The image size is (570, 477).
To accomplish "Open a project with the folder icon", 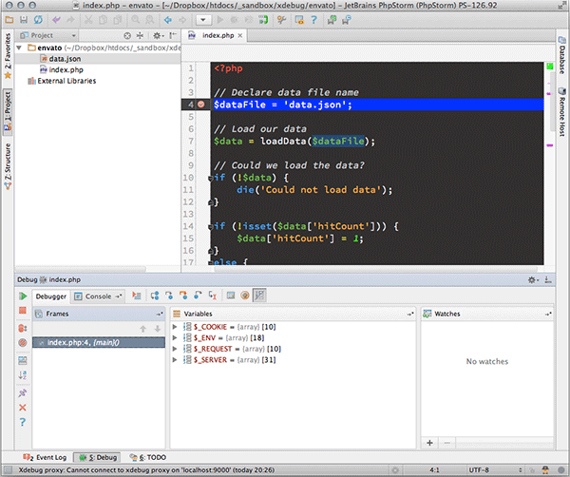I will click(9, 20).
